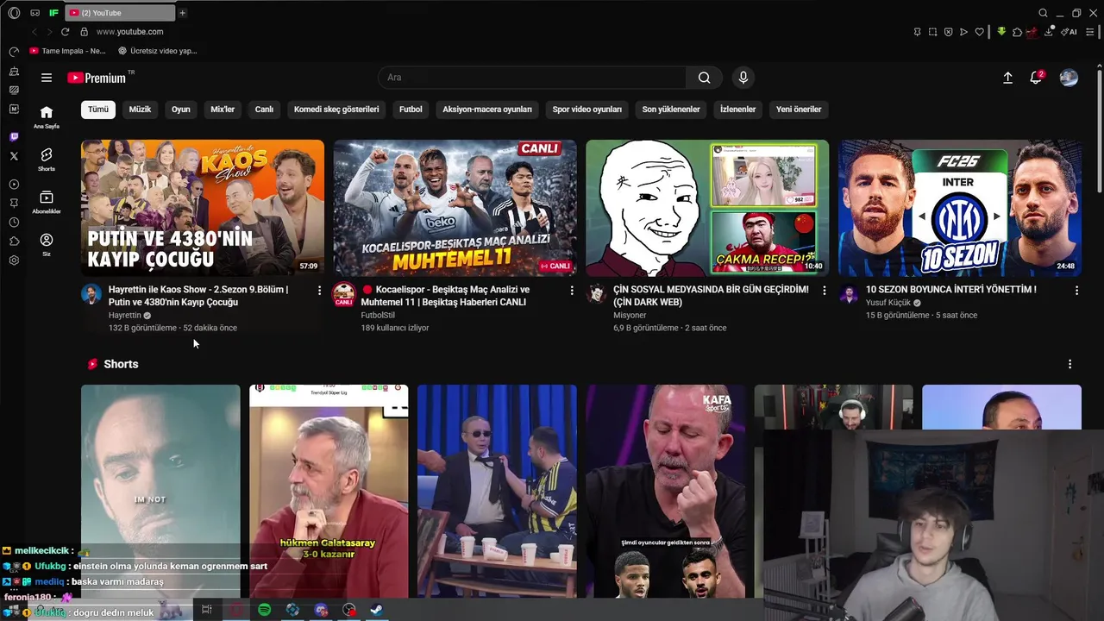
Task: Play 10 SEZON Inter FC26 thumbnail
Action: [x=960, y=208]
